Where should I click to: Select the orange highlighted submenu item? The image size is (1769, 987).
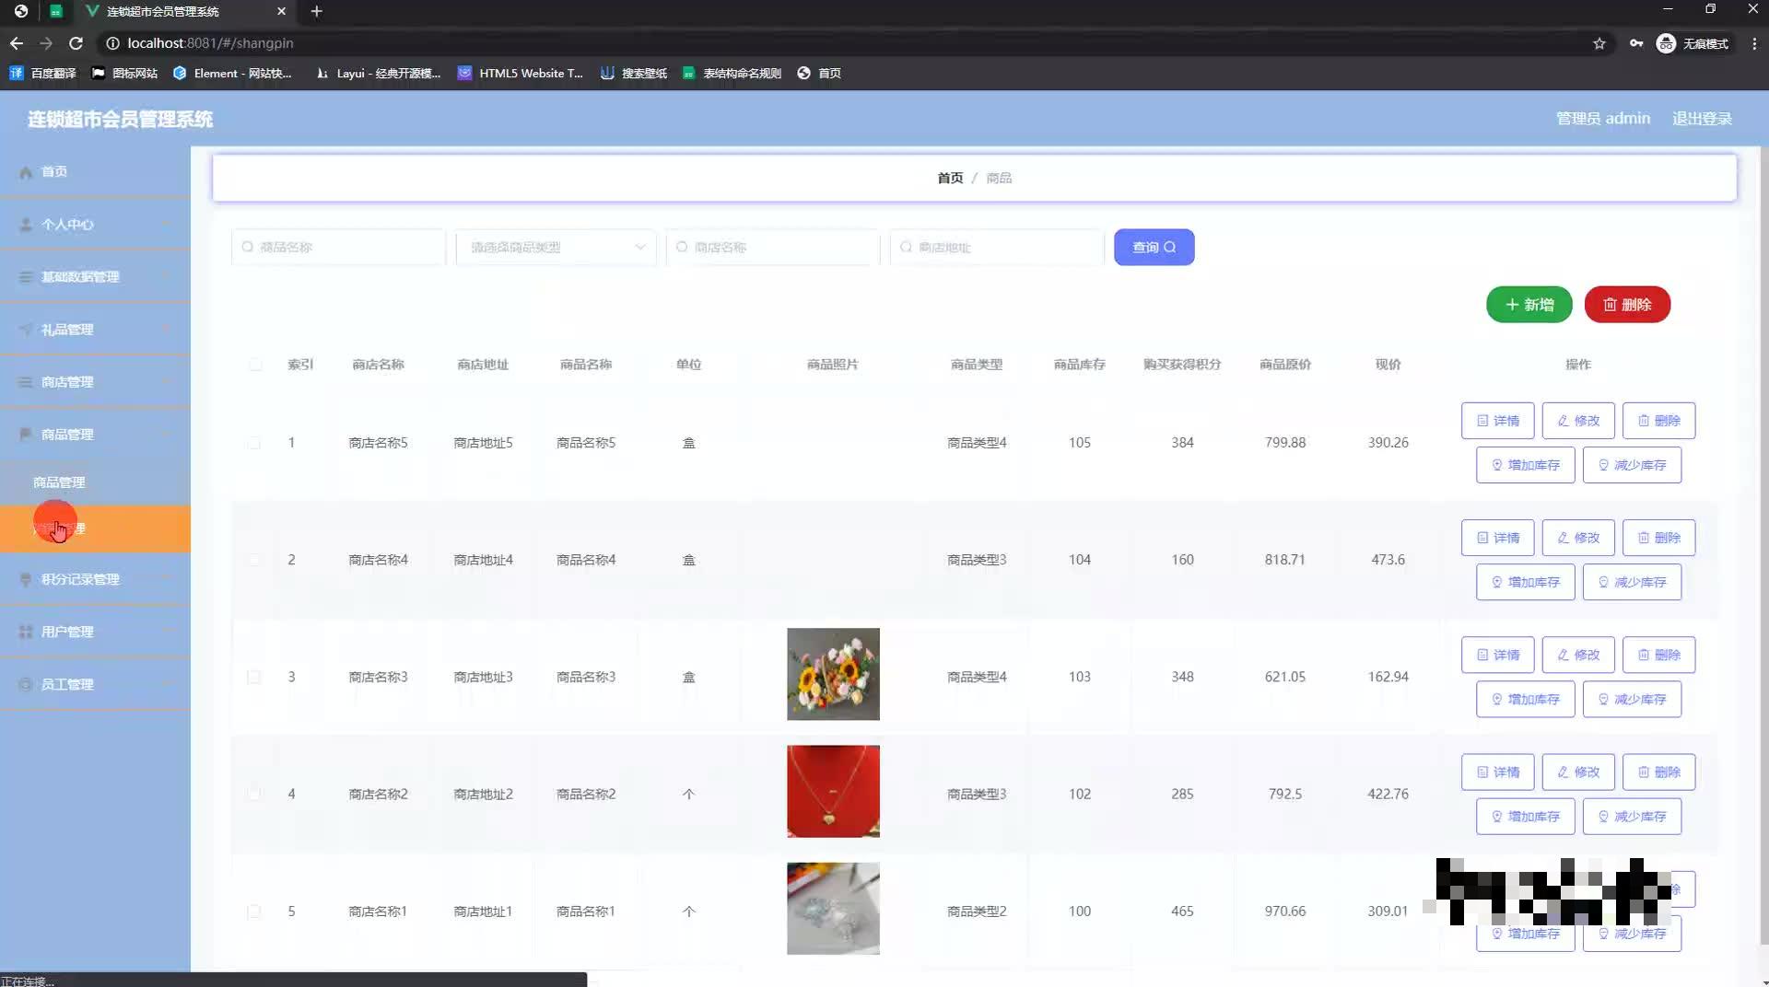(95, 528)
